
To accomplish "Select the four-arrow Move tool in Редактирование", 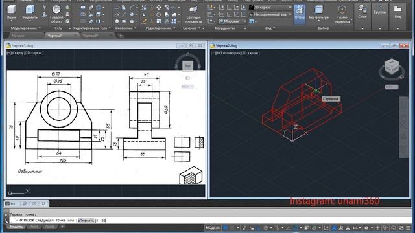I will pos(159,8).
